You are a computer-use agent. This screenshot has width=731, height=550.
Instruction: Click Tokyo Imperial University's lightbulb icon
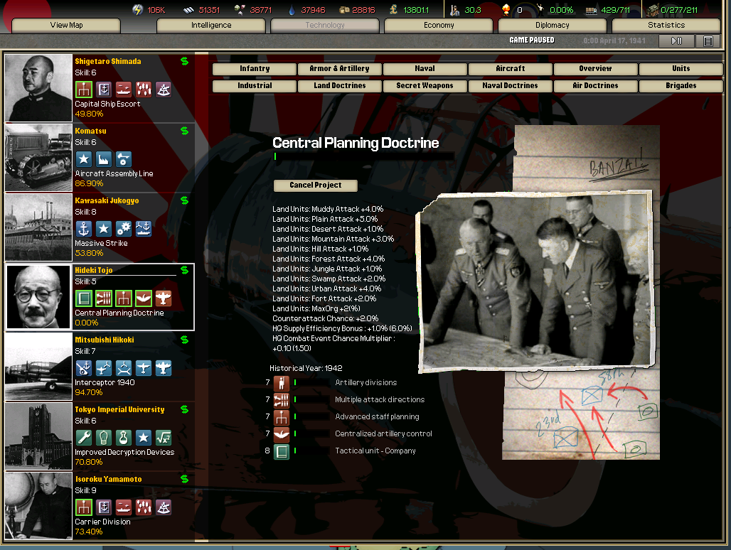click(x=103, y=438)
